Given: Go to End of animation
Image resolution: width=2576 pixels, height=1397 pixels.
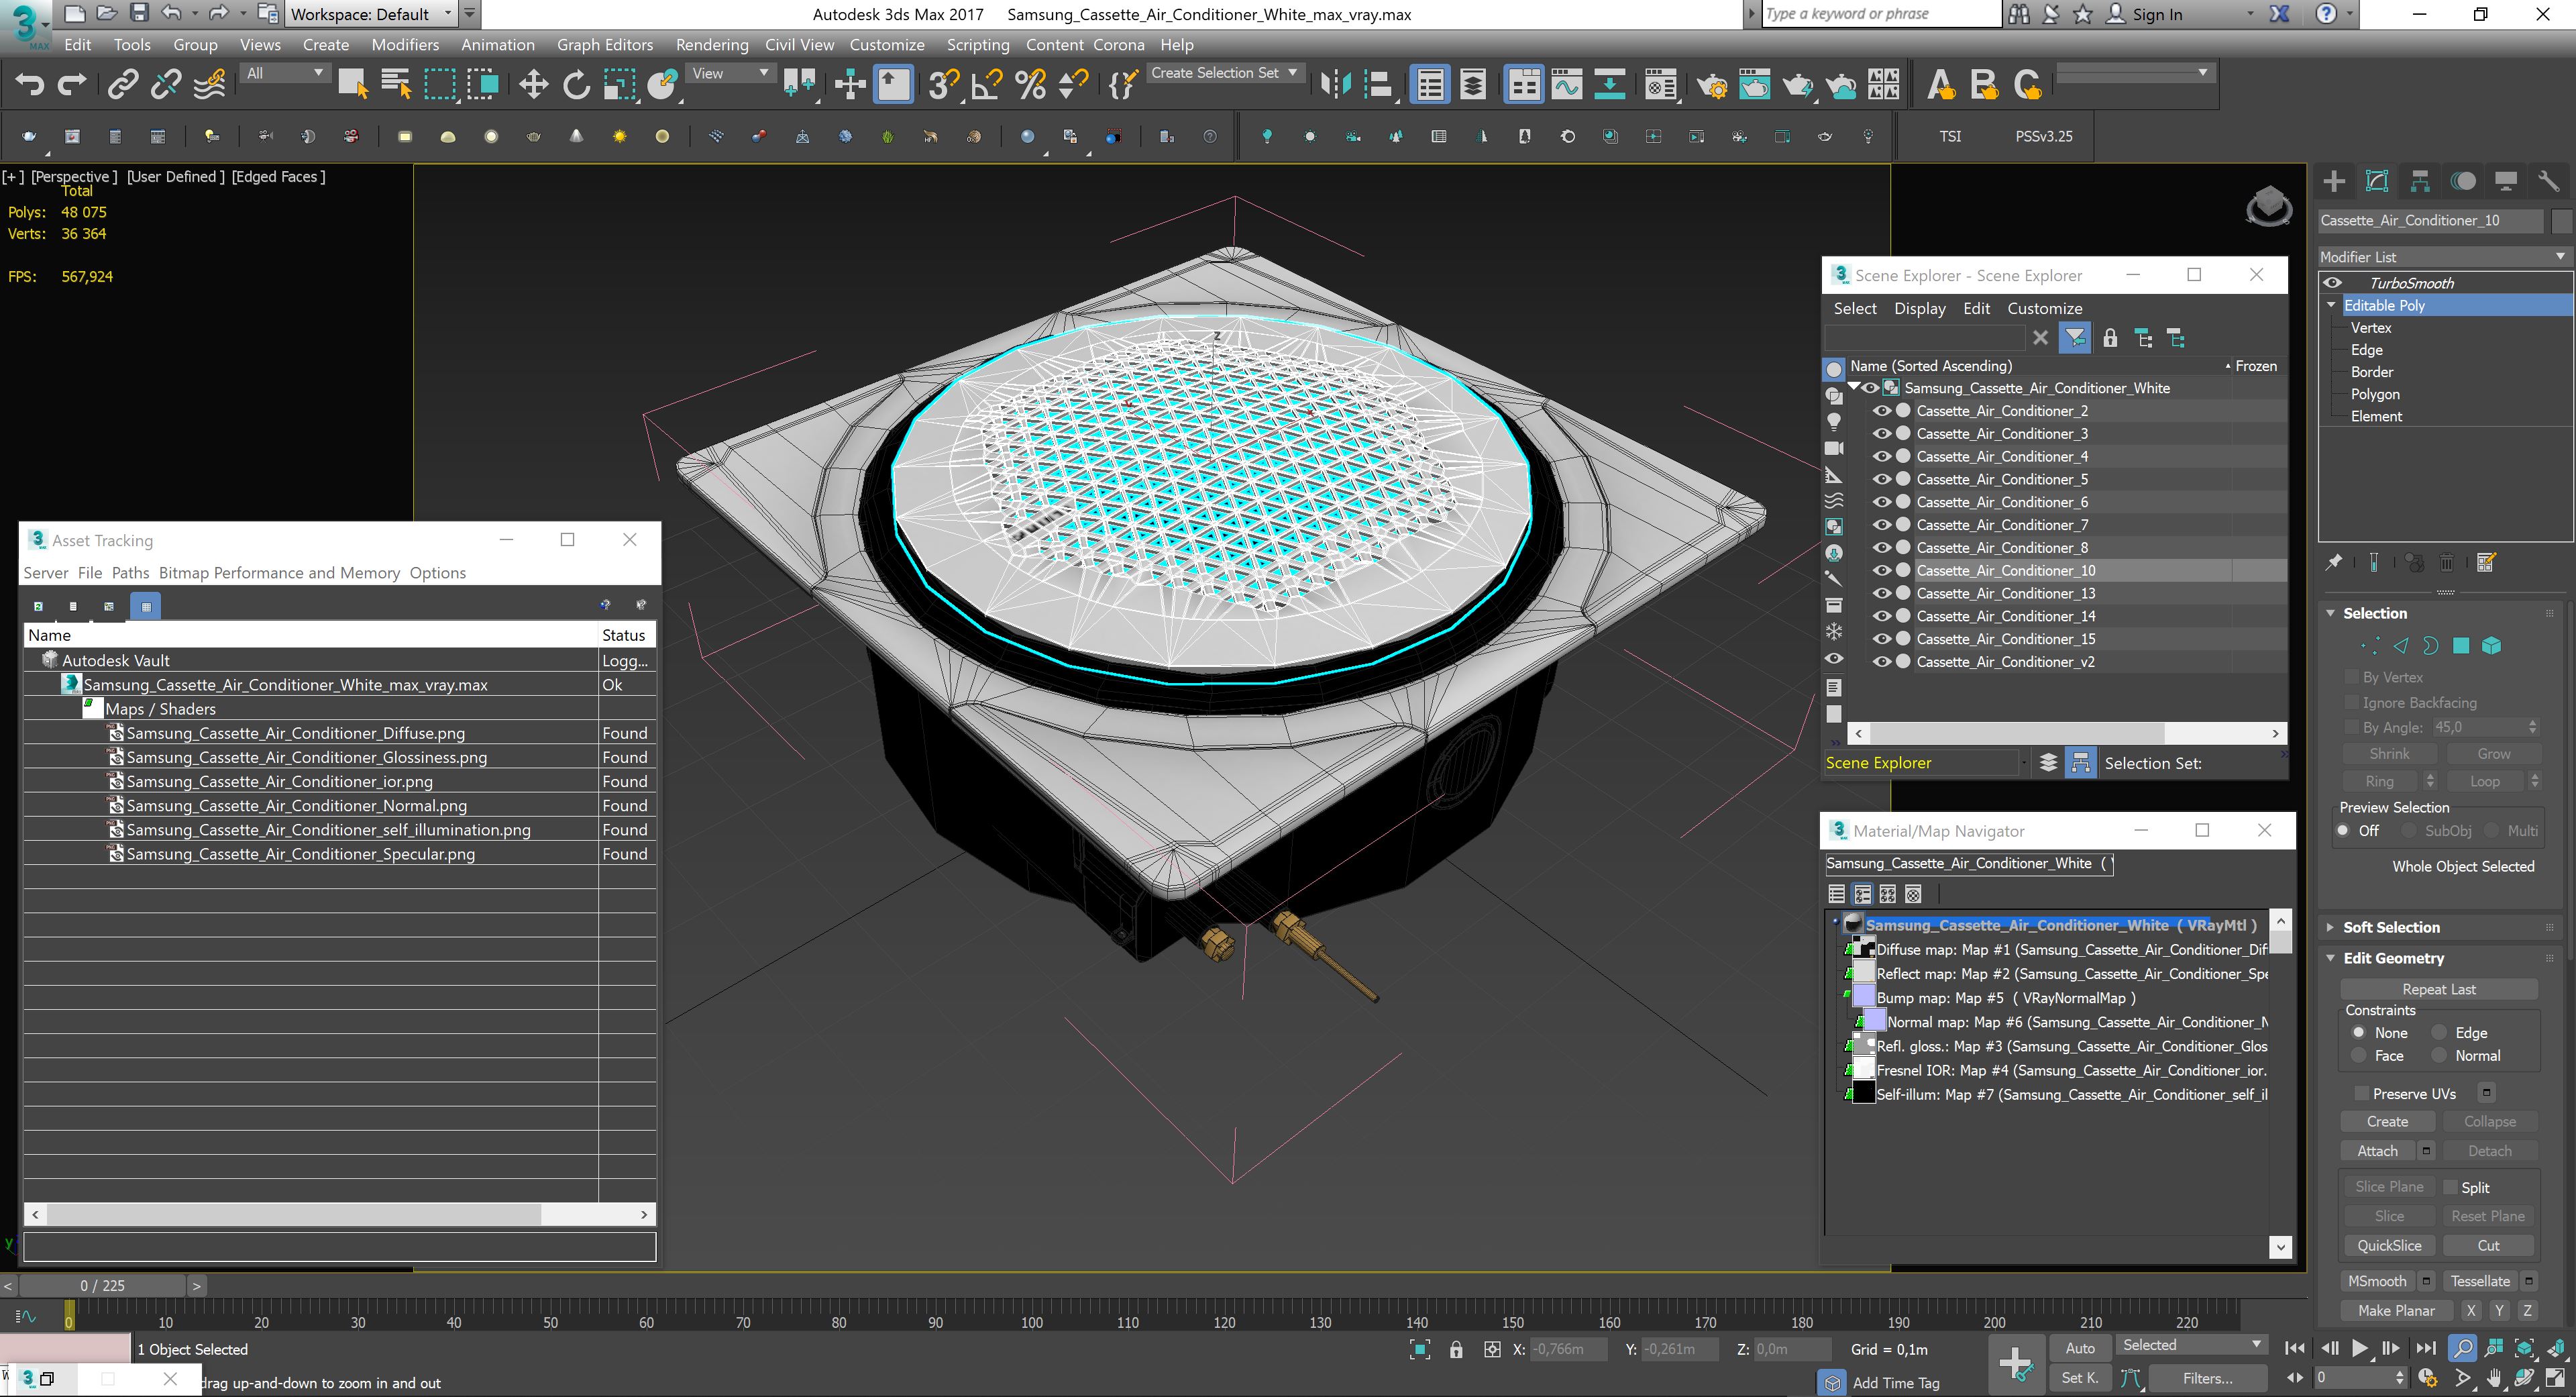Looking at the screenshot, I should tap(2425, 1348).
